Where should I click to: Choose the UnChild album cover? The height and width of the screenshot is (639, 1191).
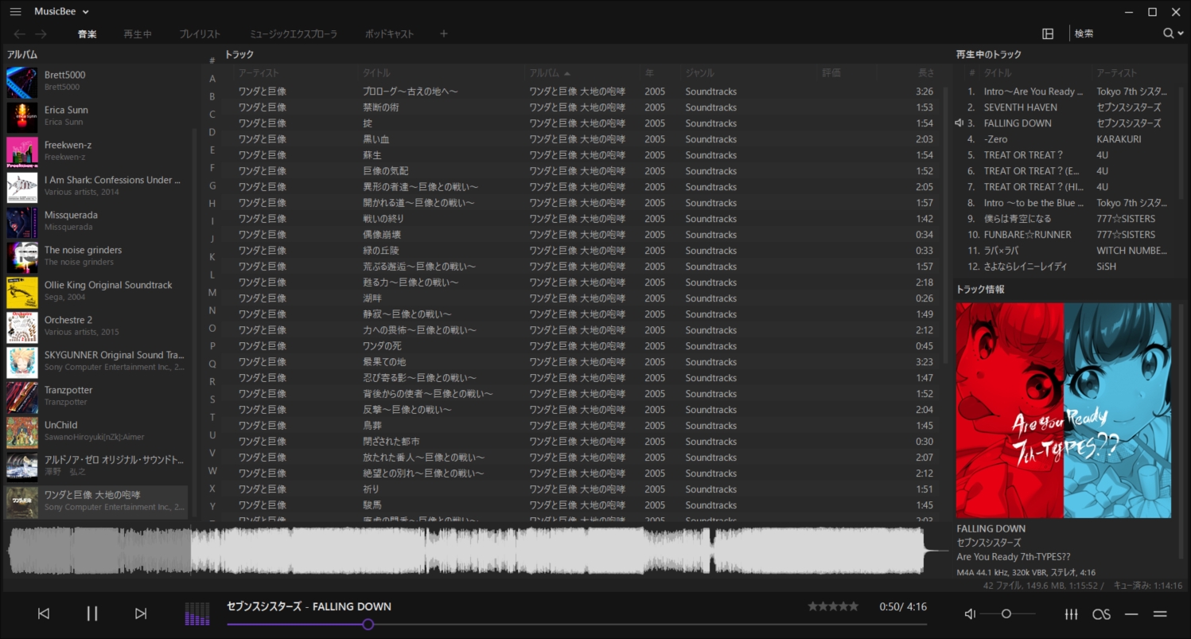pos(22,431)
